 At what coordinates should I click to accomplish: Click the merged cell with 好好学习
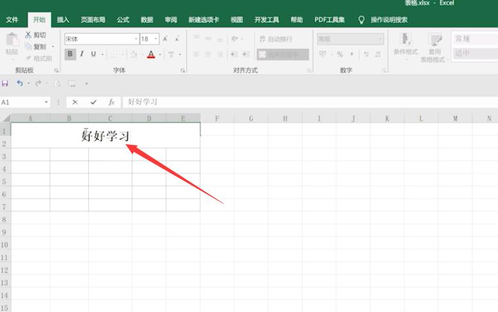click(106, 136)
